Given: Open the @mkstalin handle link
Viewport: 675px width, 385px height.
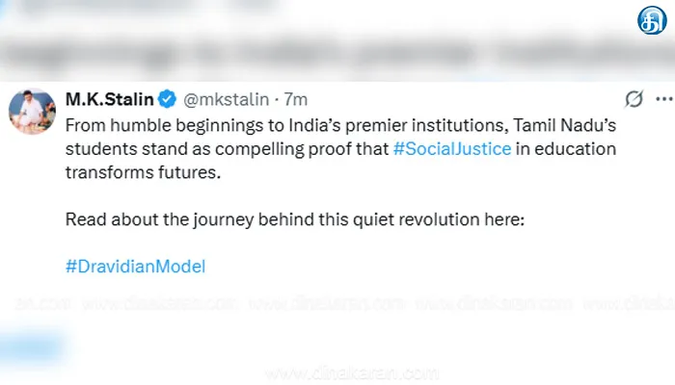Looking at the screenshot, I should 224,98.
